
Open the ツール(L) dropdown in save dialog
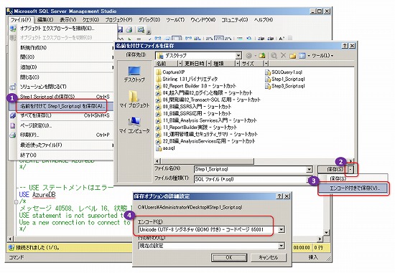(322, 56)
